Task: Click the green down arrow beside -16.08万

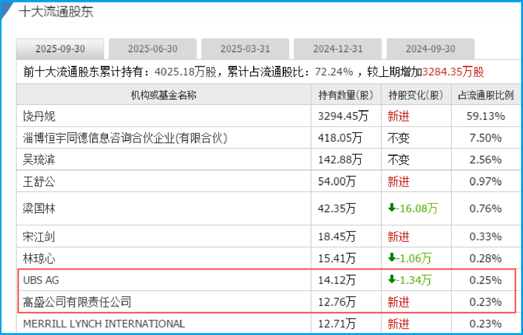Action: [392, 208]
